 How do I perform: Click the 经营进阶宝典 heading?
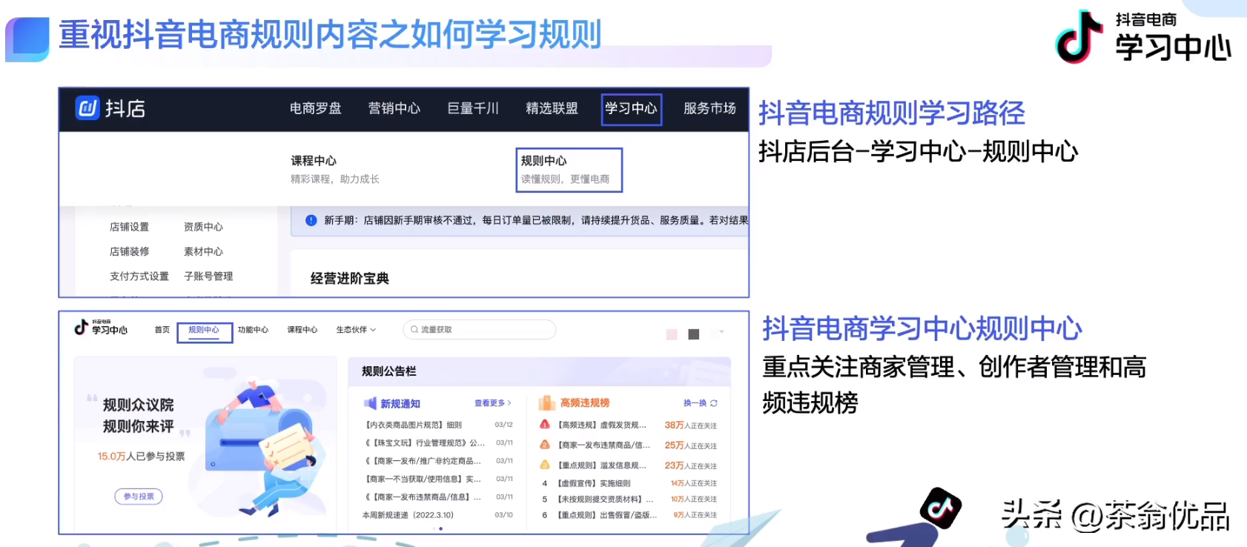pos(350,279)
